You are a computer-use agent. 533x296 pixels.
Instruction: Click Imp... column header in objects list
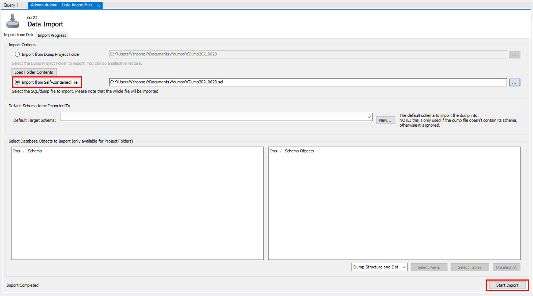point(276,151)
